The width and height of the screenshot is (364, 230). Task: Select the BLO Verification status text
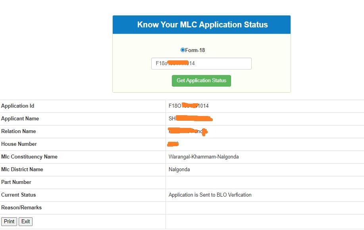pos(210,195)
